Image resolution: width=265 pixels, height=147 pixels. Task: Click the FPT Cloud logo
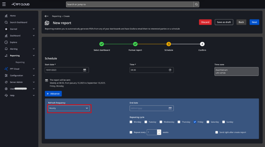[21, 4]
